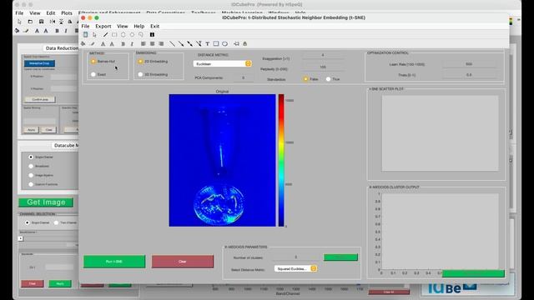Insert a rectangle annotation shape
534x300 pixels.
click(216, 44)
